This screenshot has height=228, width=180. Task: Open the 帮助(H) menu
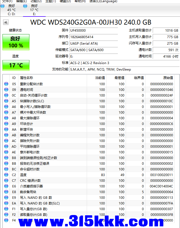pyautogui.click(x=80, y=1)
